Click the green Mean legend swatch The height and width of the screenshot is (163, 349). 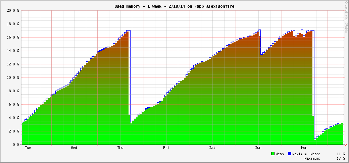[273, 154]
